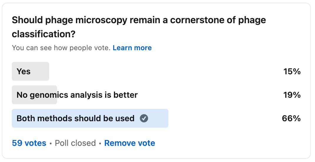
Task: Click the "Remove vote" link
Action: tap(130, 143)
